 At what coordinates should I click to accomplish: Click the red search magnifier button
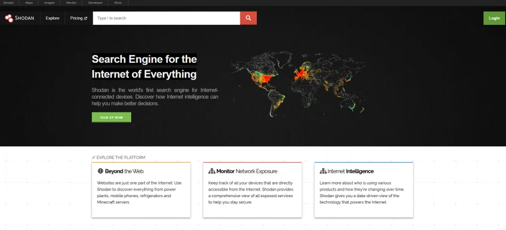point(248,18)
